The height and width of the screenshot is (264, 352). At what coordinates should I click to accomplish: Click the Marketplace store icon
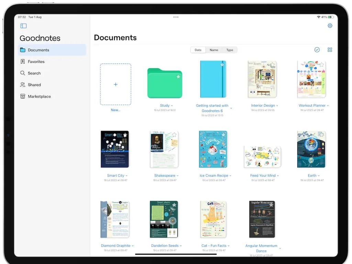pyautogui.click(x=23, y=96)
